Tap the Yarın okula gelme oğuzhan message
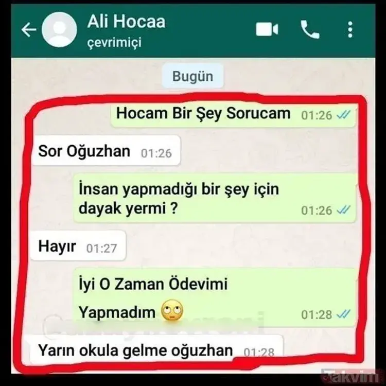This screenshot has height=386, width=386. 156,349
